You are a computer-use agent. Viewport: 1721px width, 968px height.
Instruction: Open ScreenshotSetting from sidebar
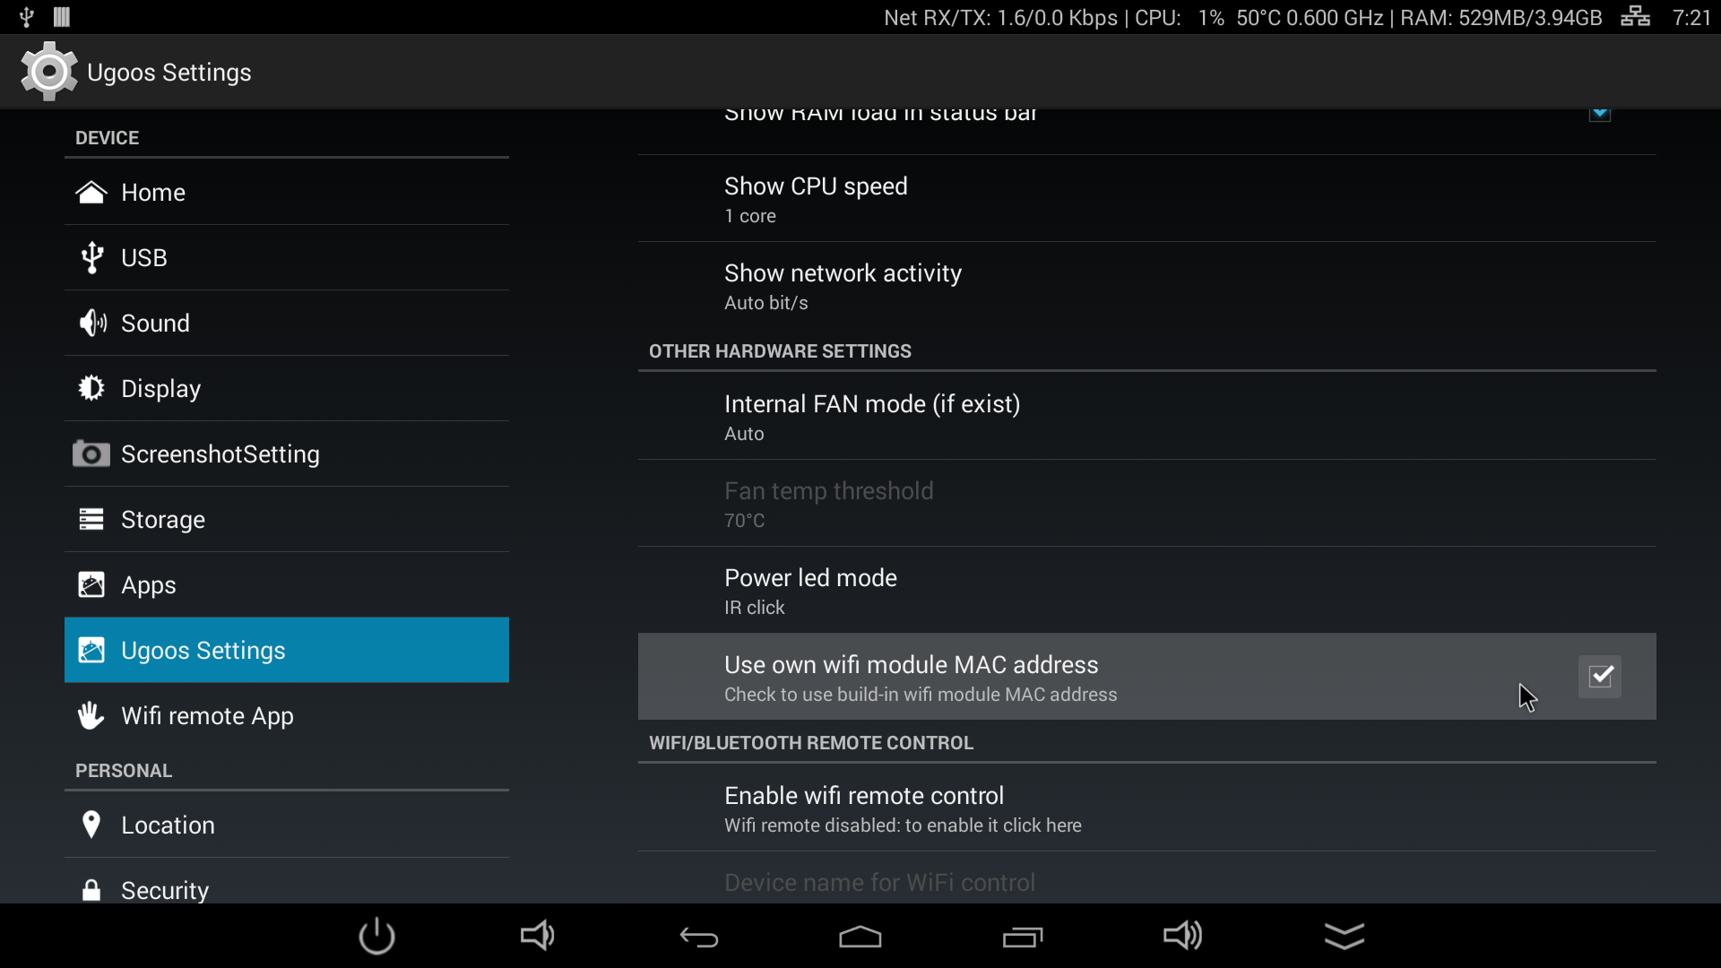click(287, 454)
